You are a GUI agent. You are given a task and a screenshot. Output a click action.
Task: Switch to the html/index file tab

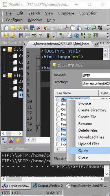coord(60,44)
